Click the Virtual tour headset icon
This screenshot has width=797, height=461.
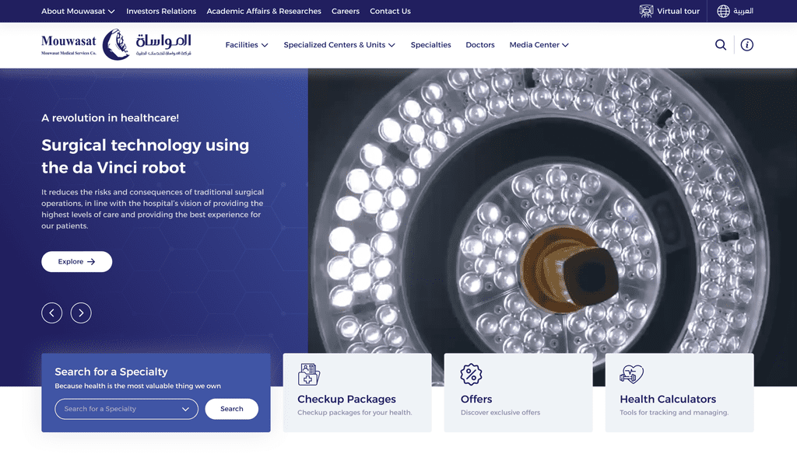[x=646, y=11]
